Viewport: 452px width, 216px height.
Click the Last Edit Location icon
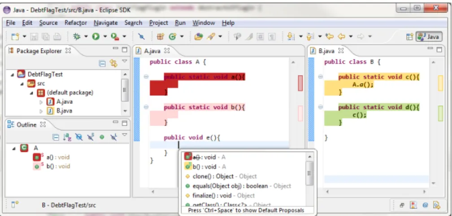(330, 37)
